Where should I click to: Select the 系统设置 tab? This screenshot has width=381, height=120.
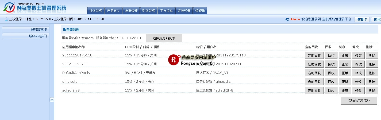(184, 11)
